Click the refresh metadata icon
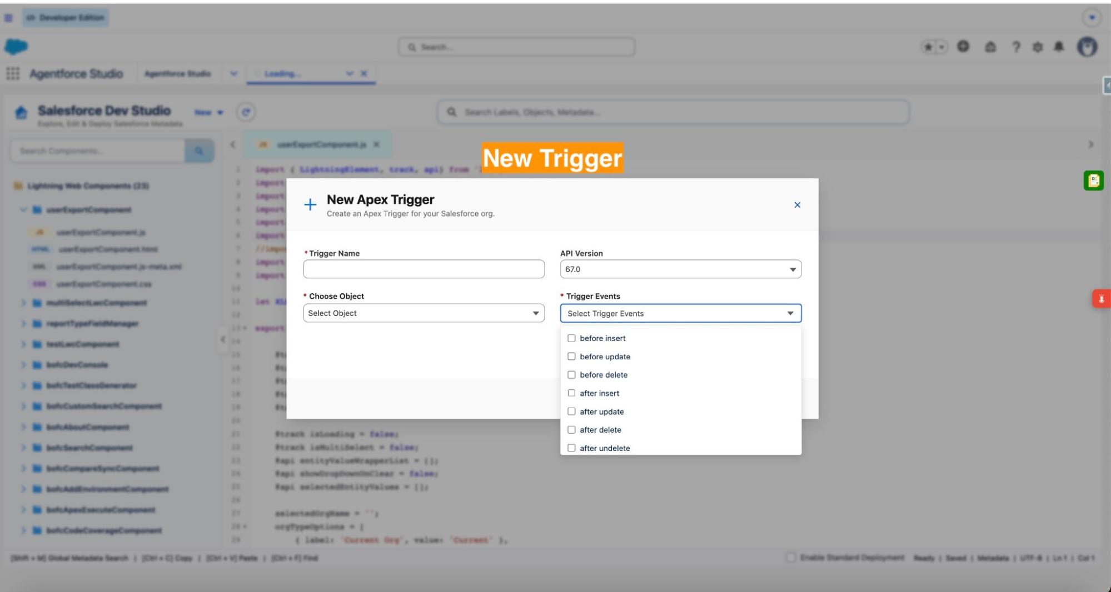 246,112
